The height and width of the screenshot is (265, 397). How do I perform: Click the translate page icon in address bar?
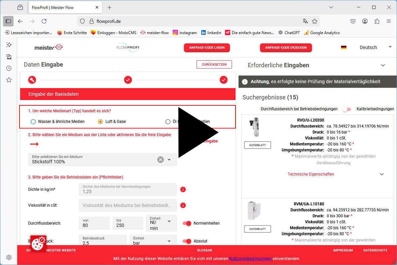click(x=305, y=21)
